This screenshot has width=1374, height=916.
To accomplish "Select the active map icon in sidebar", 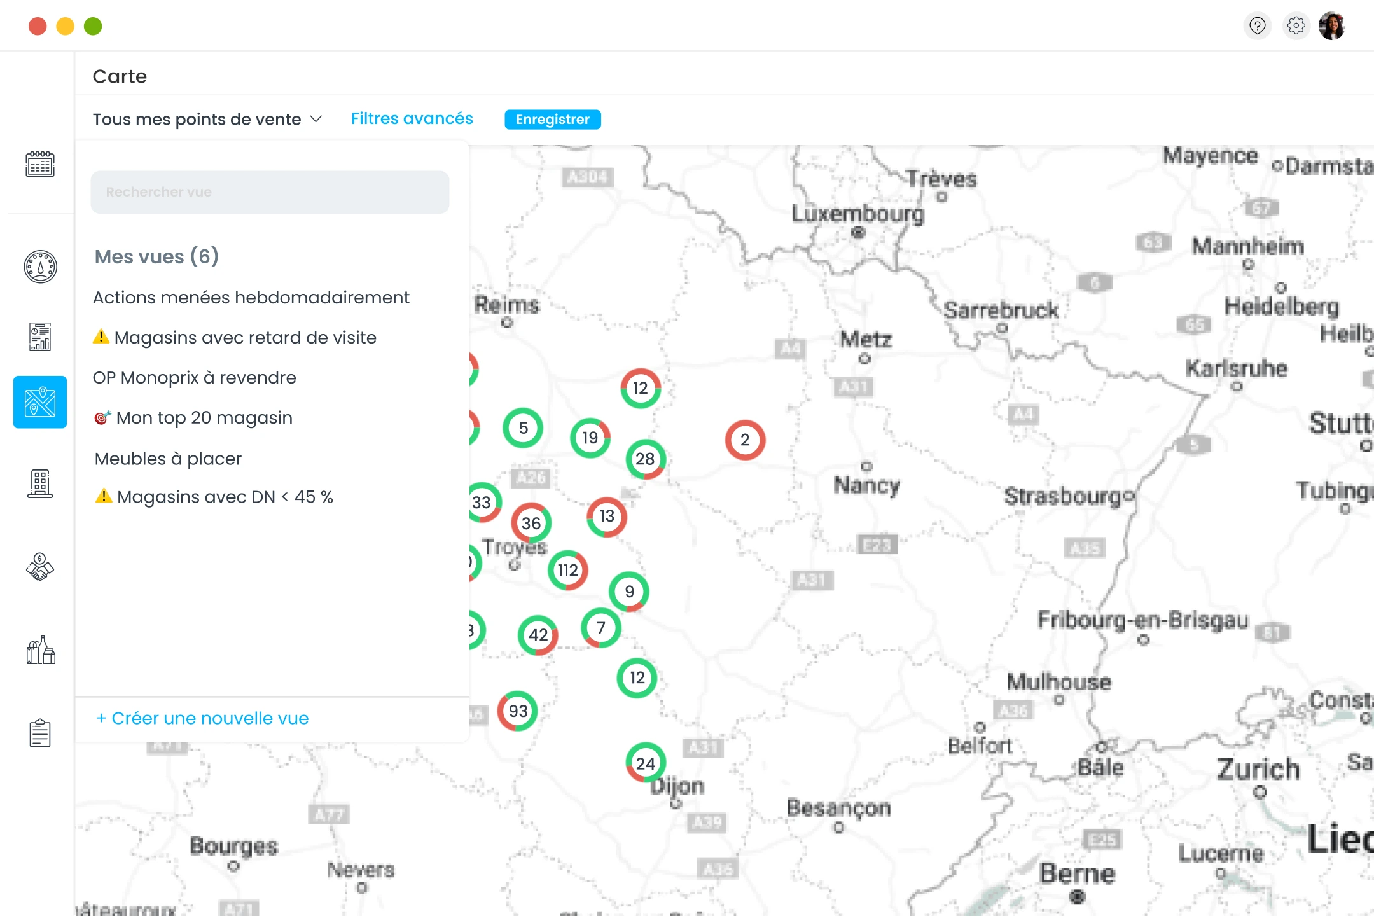I will pyautogui.click(x=40, y=402).
